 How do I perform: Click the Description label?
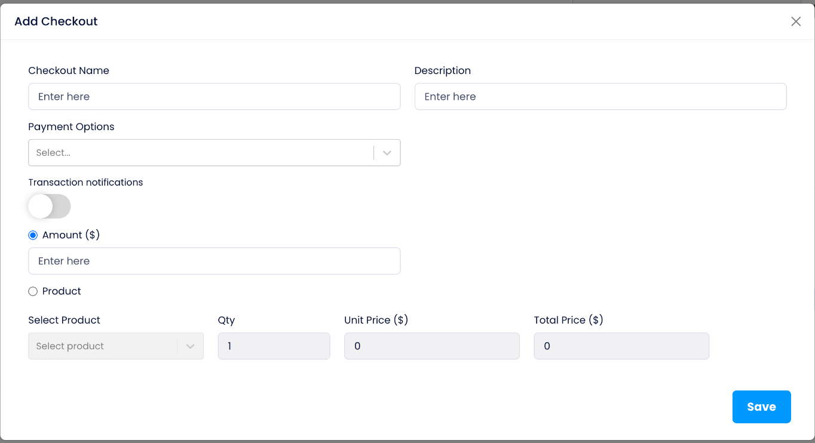pos(443,70)
